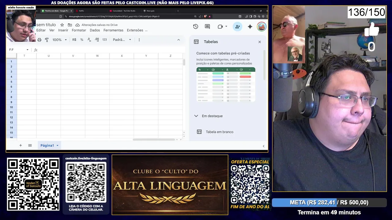Open the Formatar menu
Viewport: 392px width, 220px height.
click(79, 30)
